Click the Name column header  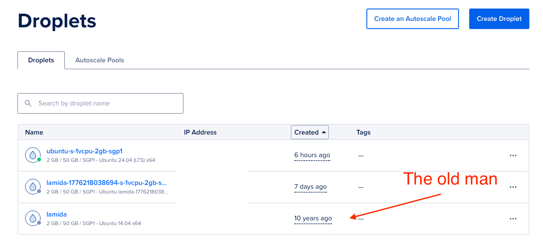click(x=34, y=132)
